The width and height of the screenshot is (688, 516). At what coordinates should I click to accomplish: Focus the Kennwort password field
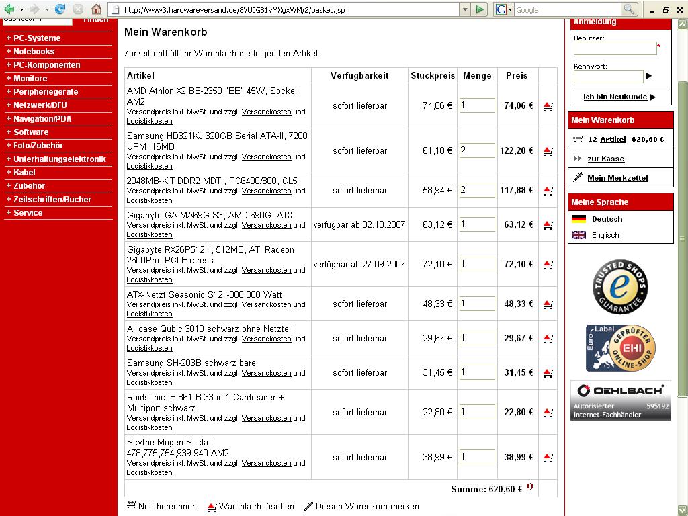coord(609,77)
